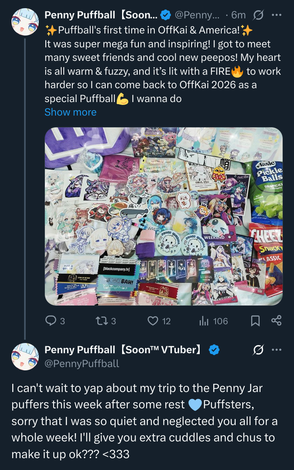This screenshot has width=294, height=470.
Task: Click the verified badge in the top post
Action: point(165,16)
